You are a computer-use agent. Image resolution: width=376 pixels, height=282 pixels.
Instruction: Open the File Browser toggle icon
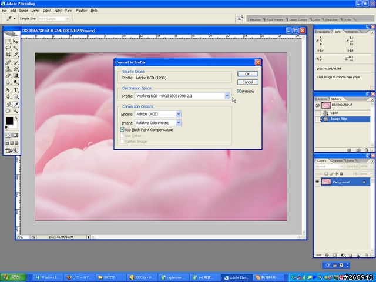tap(240, 18)
